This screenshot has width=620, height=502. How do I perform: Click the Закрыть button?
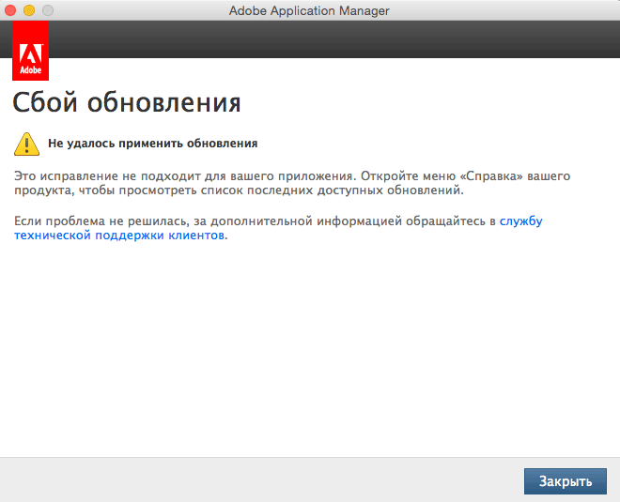pyautogui.click(x=565, y=481)
